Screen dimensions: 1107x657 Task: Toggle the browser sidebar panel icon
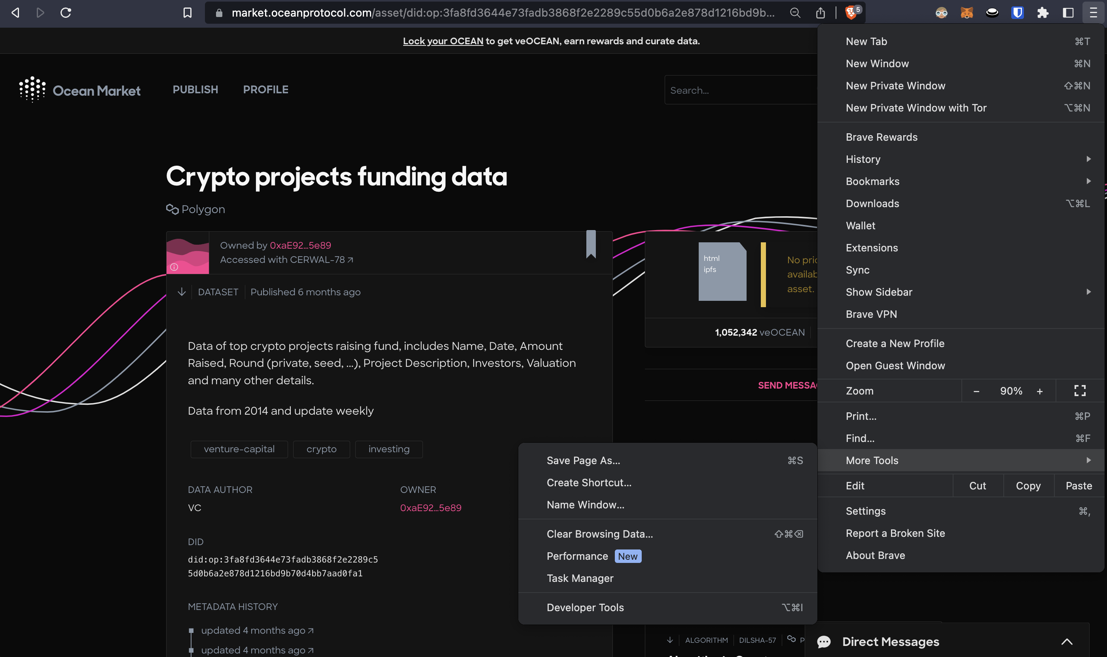click(x=1068, y=13)
